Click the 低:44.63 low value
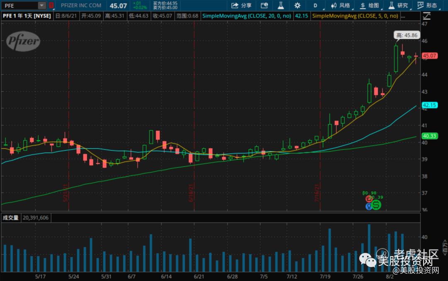This screenshot has height=281, width=448. coord(139,16)
